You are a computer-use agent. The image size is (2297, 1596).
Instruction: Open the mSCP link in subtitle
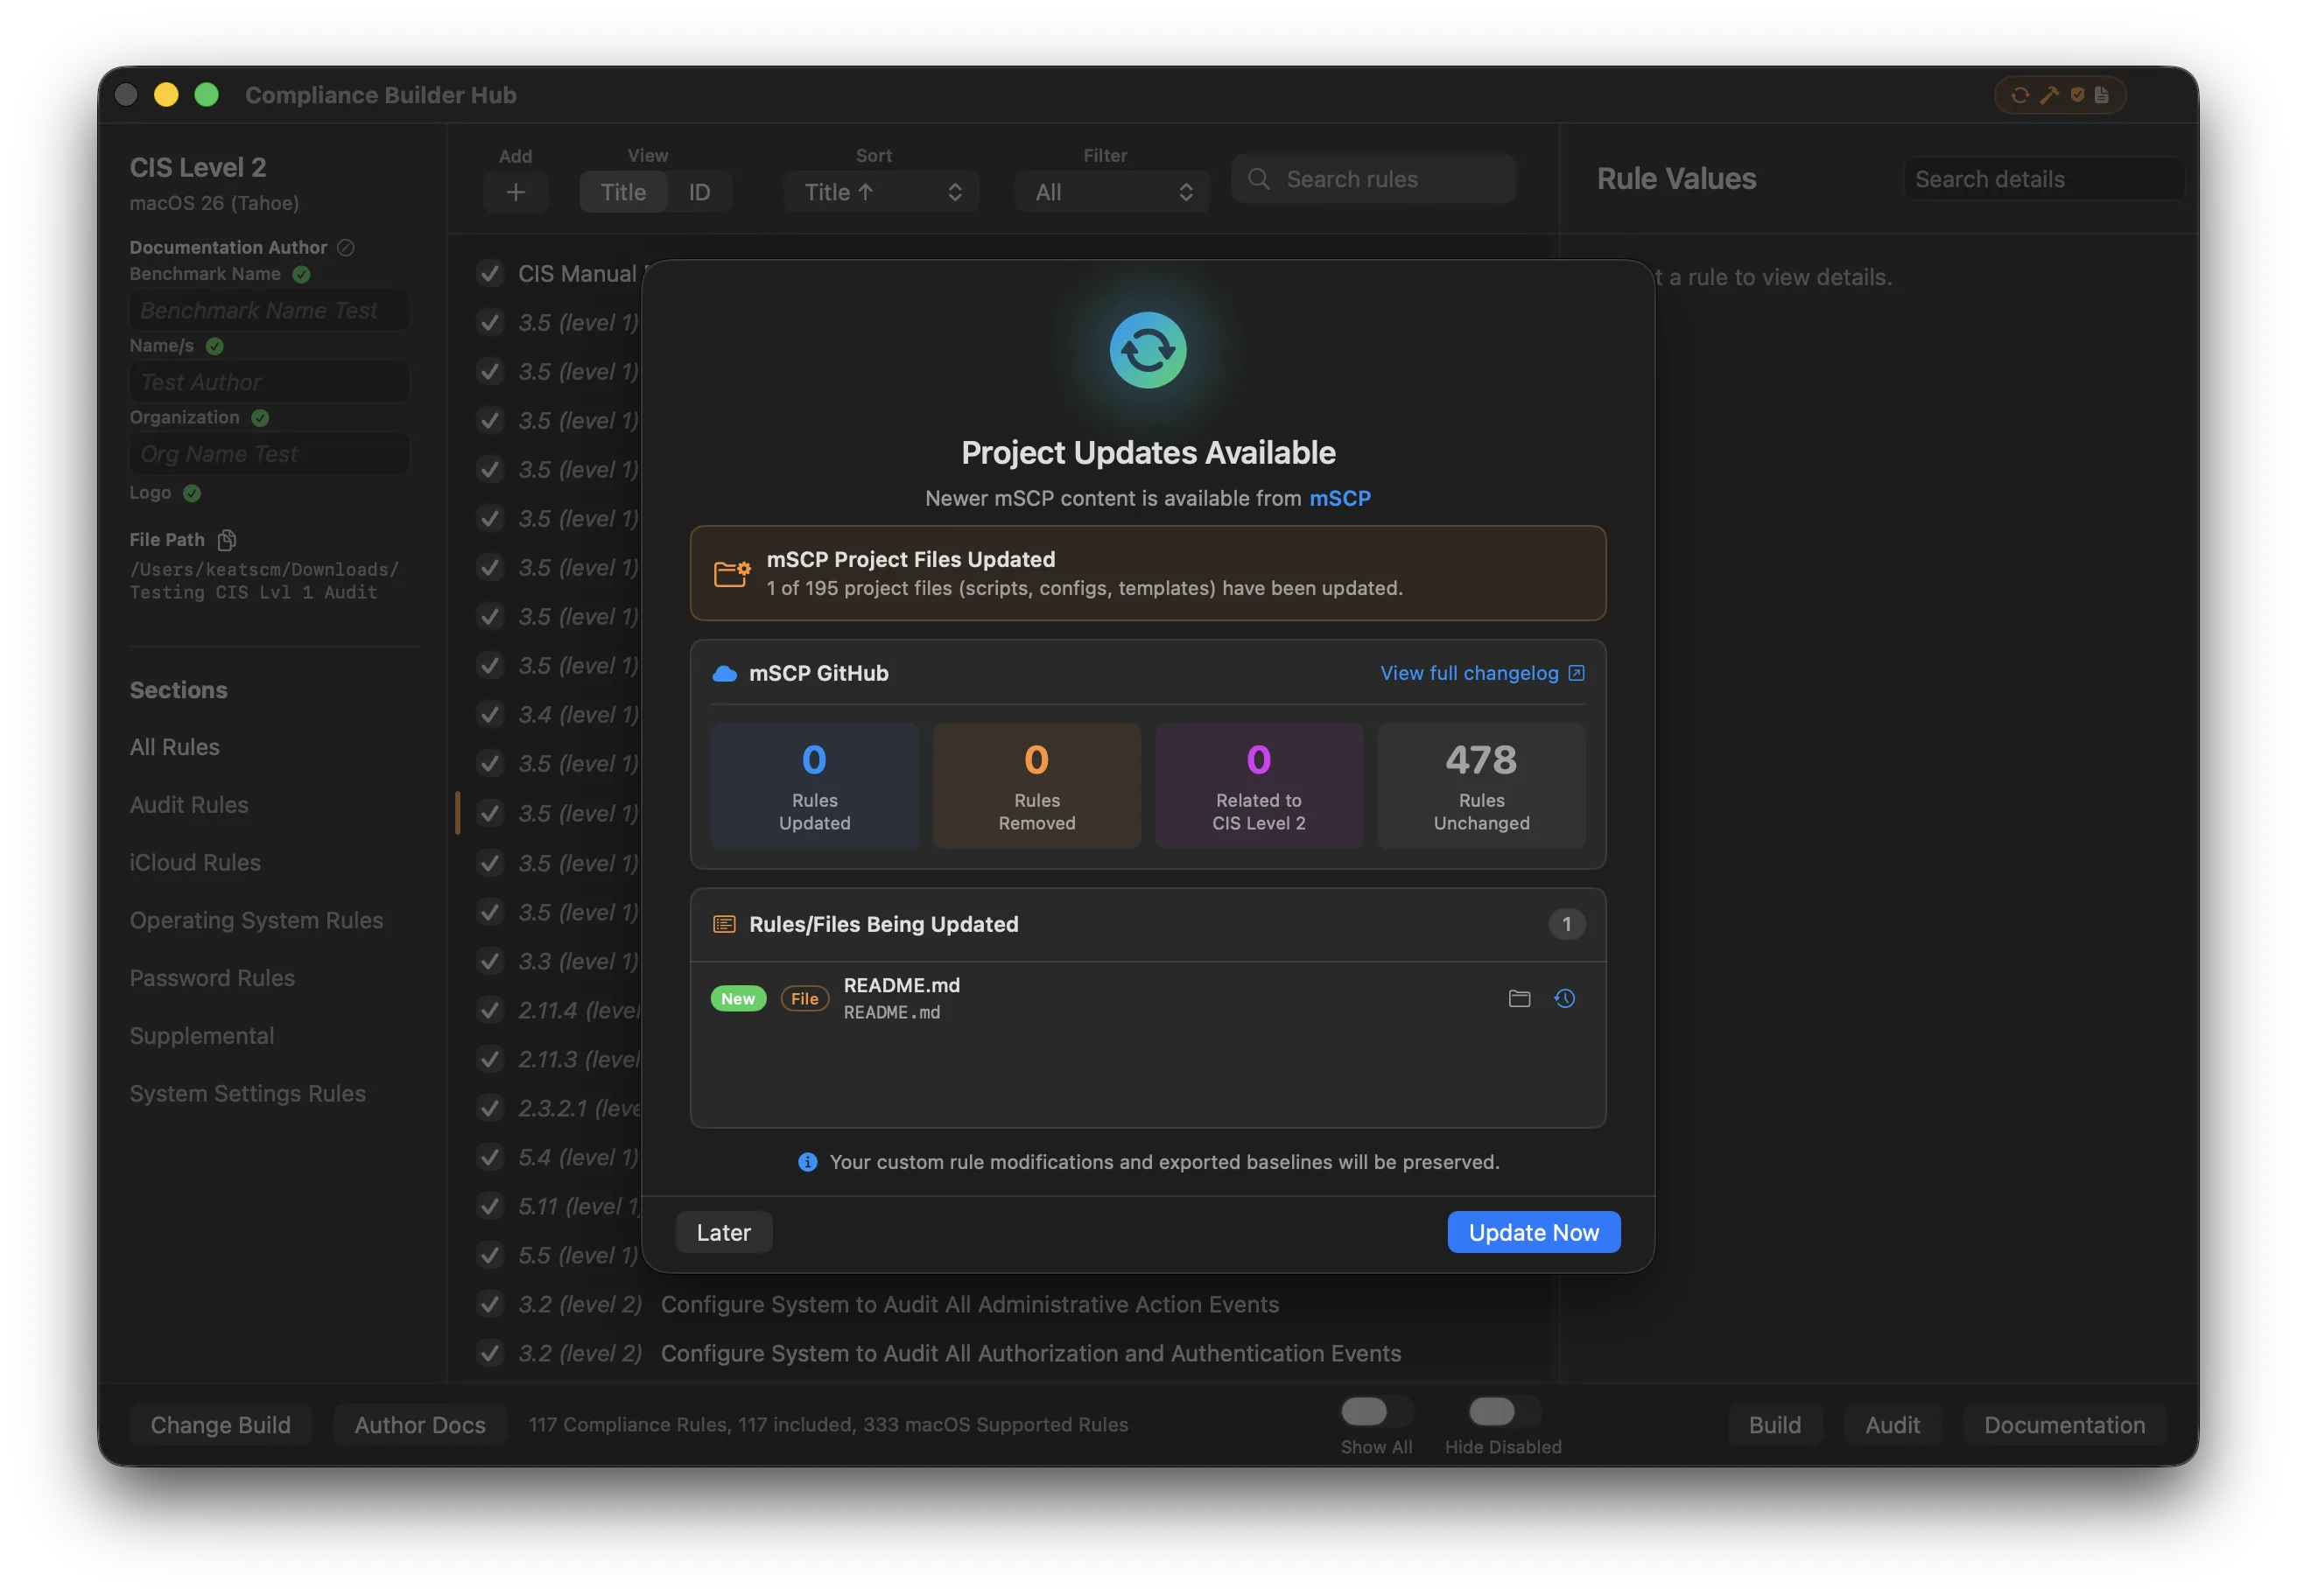click(x=1339, y=498)
